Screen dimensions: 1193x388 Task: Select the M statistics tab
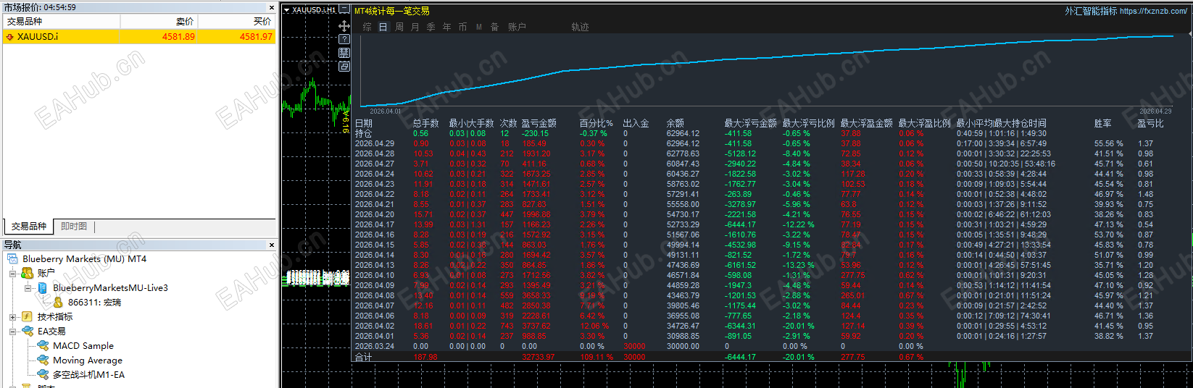tap(479, 27)
